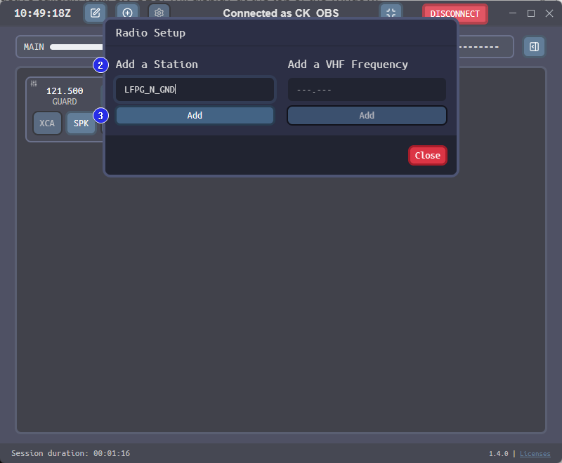Click the GUARD label on the frequency card
The image size is (562, 463).
point(65,102)
